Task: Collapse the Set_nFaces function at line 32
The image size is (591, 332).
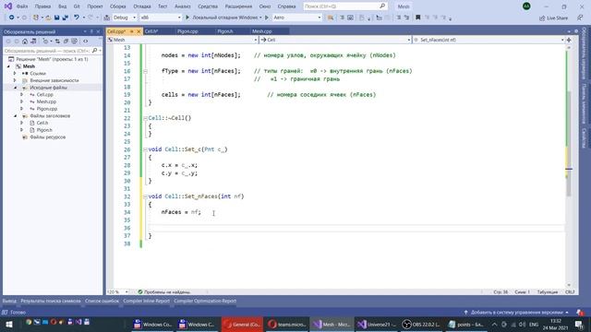Action: 145,196
